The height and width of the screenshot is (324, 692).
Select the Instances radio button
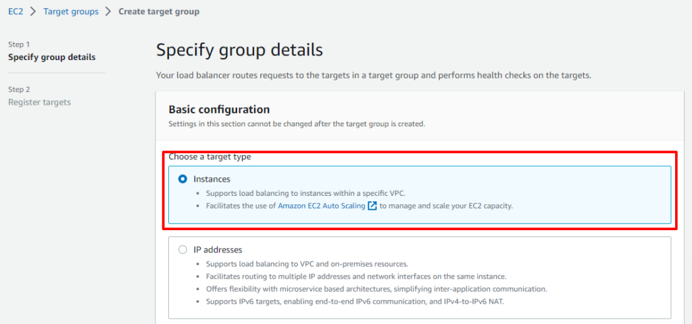182,179
